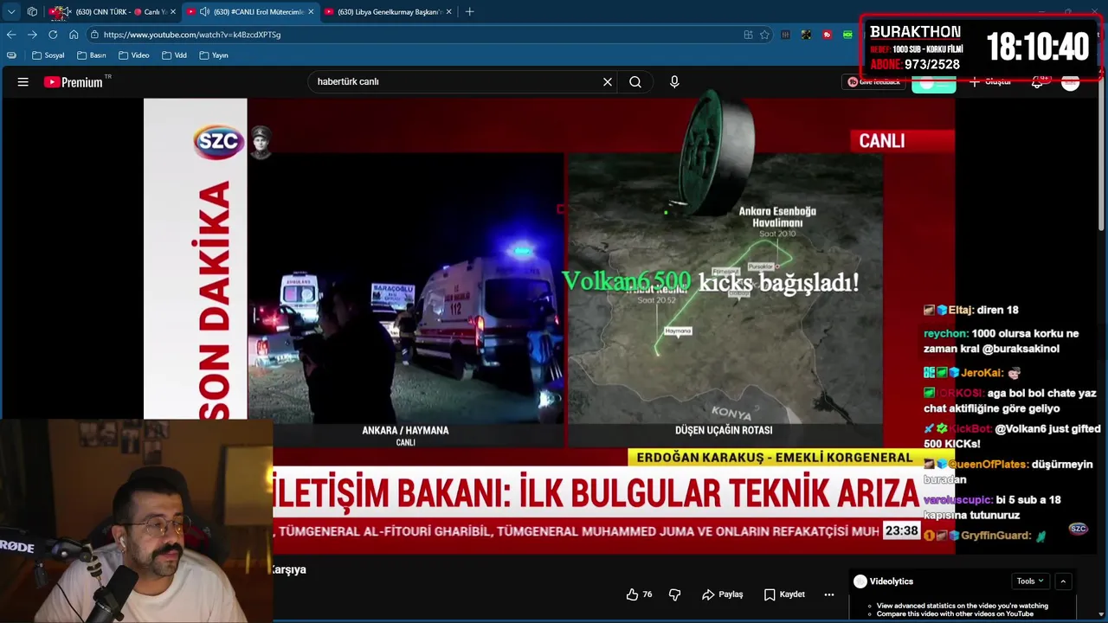This screenshot has height=623, width=1108.
Task: Clear the search box with the X
Action: (x=608, y=82)
